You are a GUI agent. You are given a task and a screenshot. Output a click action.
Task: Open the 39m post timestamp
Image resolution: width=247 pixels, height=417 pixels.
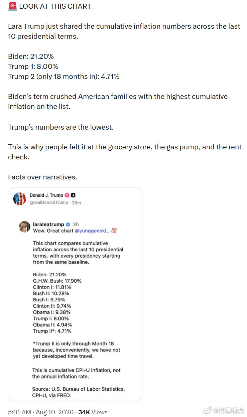pyautogui.click(x=76, y=202)
